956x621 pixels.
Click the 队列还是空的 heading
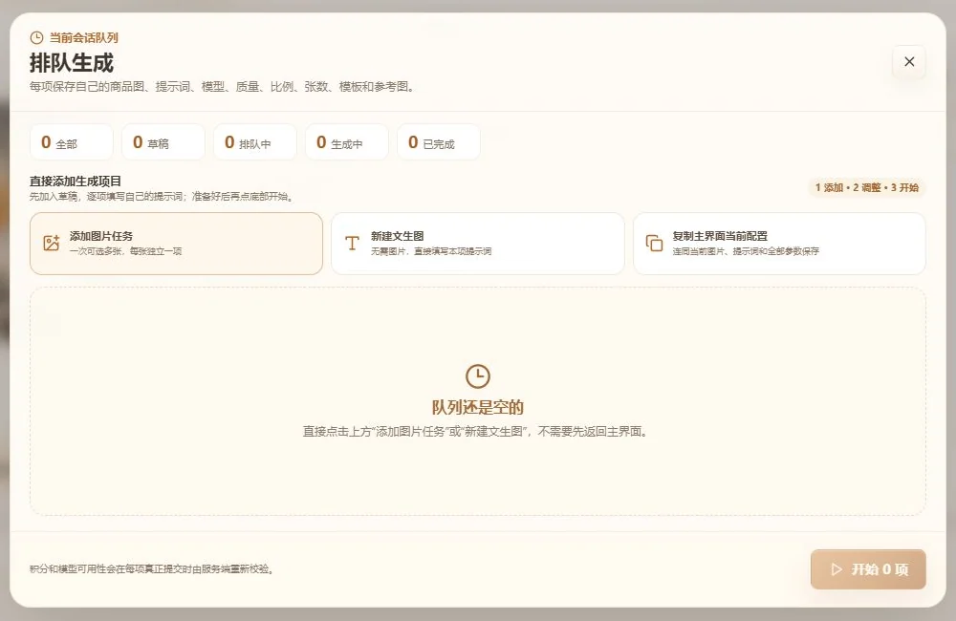[x=477, y=407]
